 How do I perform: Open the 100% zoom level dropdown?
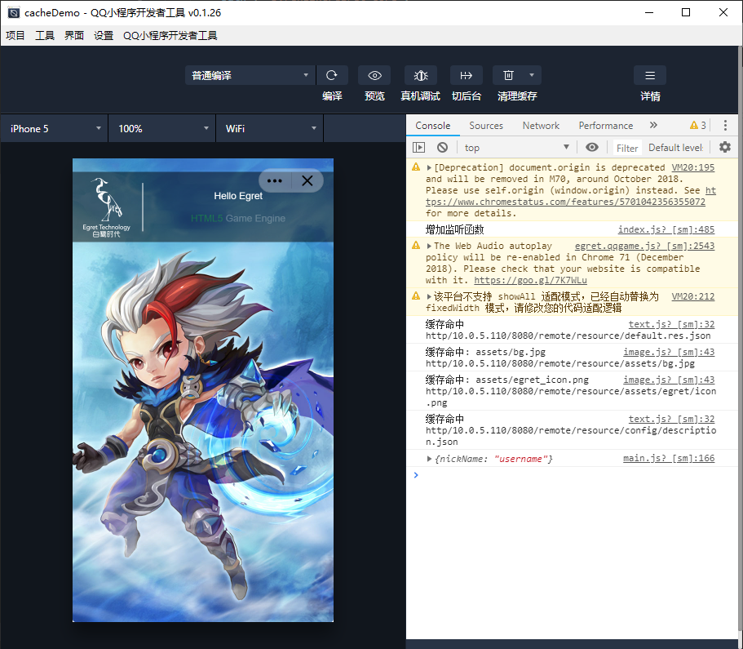click(162, 129)
